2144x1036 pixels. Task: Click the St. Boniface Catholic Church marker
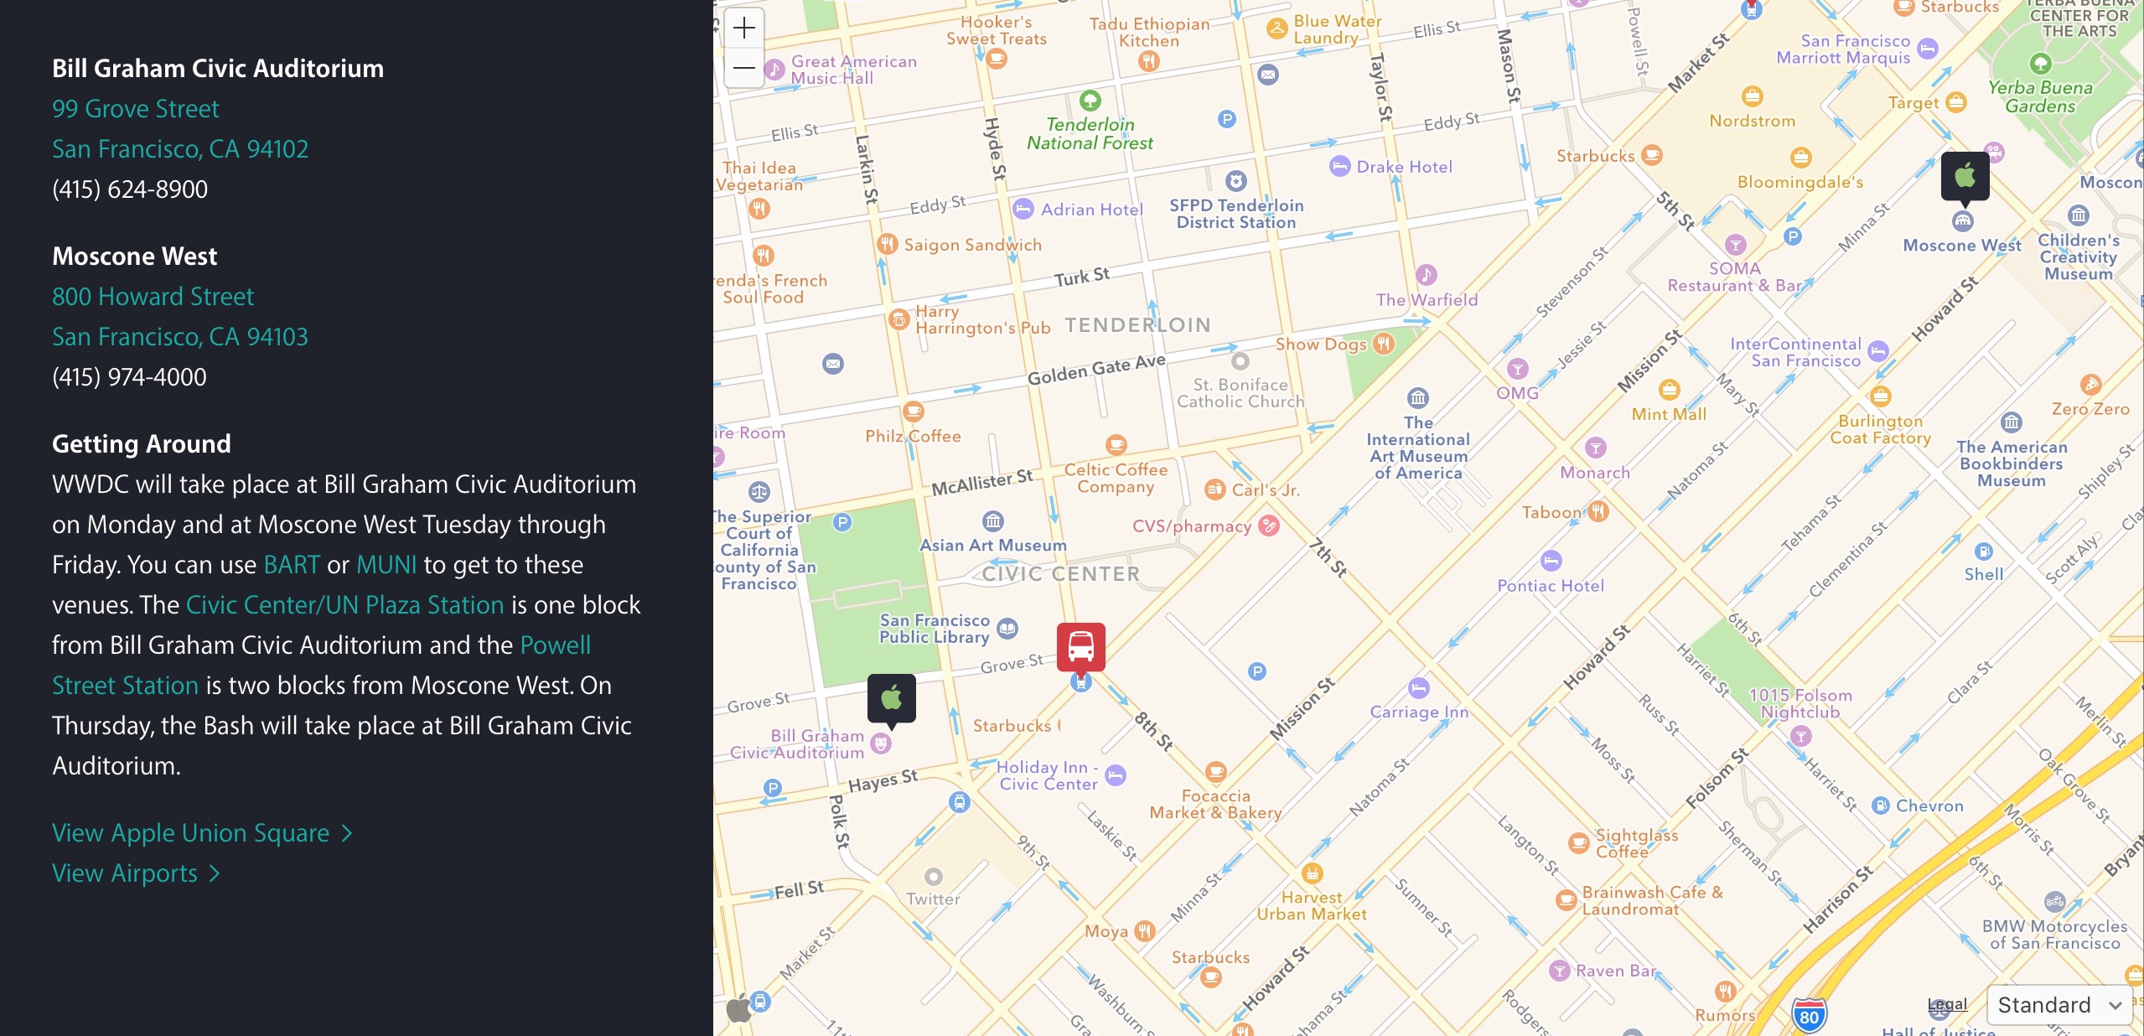coord(1240,361)
